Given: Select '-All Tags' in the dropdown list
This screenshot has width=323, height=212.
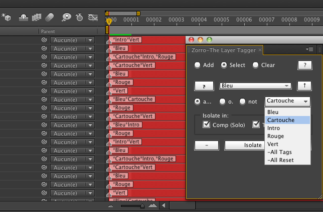Looking at the screenshot, I should pos(280,152).
